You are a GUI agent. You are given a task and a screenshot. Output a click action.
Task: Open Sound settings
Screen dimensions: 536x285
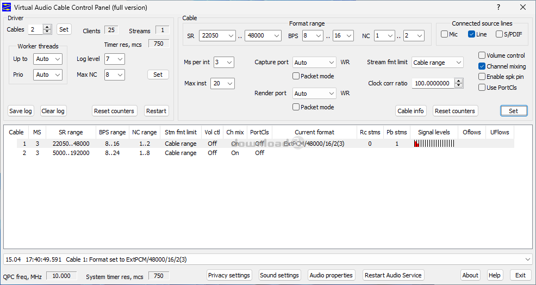(x=279, y=275)
